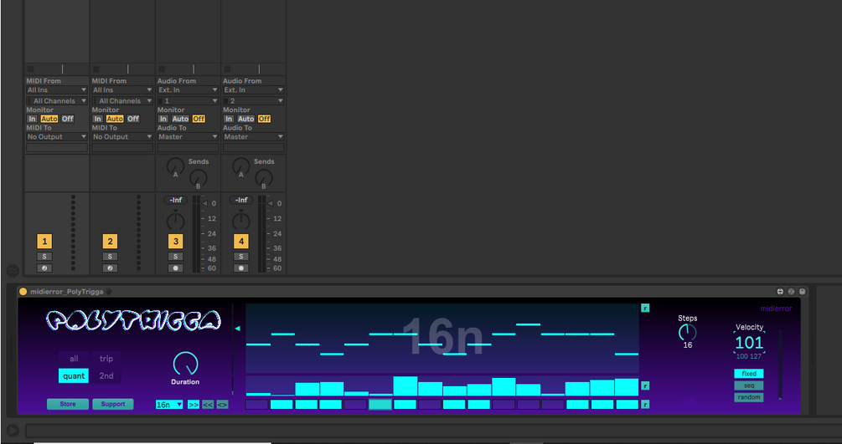Viewport: 842px width, 444px height.
Task: Click the Steps knob
Action: point(687,333)
